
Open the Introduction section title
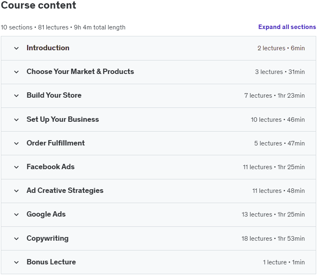[x=48, y=48]
